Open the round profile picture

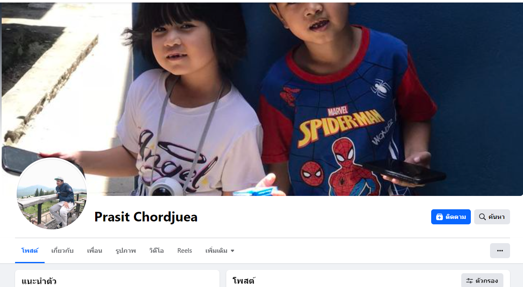pos(51,193)
